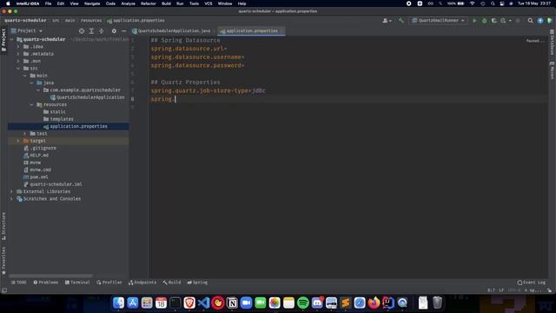Expand the target folder
Screen dimensions: 556x313
18,141
